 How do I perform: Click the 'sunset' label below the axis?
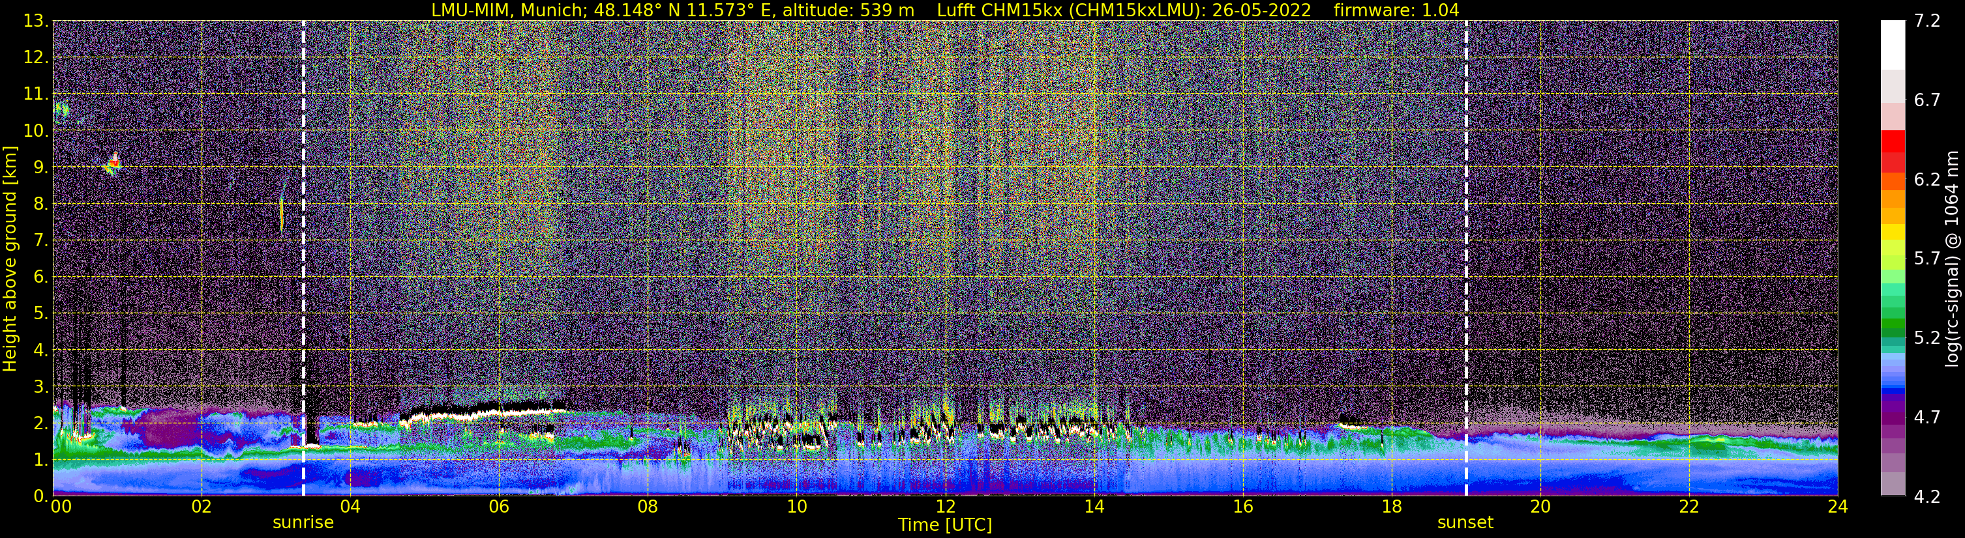pos(1465,523)
